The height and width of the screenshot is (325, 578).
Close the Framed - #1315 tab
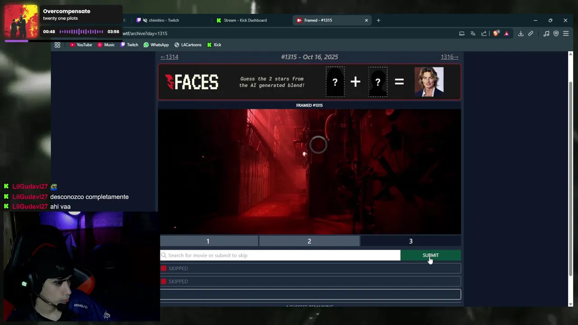366,20
